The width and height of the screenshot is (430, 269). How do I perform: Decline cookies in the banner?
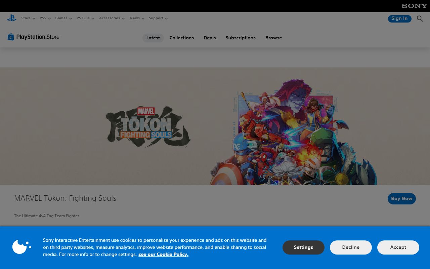pyautogui.click(x=351, y=247)
